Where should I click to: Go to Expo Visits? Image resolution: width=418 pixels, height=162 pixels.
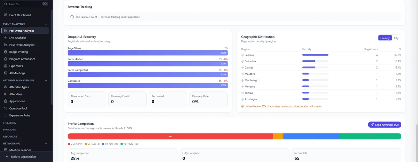(x=25, y=66)
